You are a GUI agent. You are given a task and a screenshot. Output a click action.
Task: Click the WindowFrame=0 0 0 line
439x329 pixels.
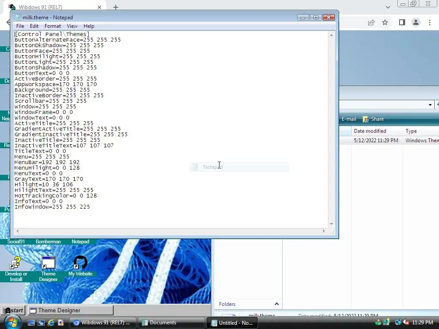(43, 112)
